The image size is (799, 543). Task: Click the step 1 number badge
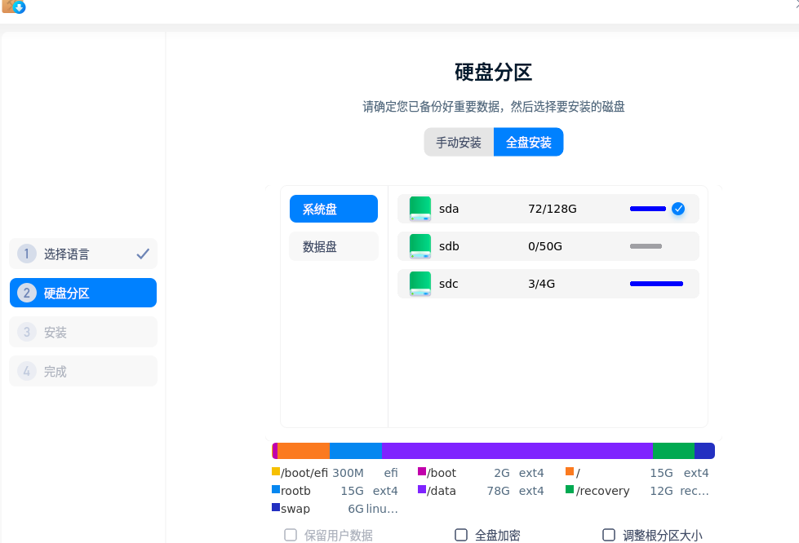pyautogui.click(x=27, y=254)
